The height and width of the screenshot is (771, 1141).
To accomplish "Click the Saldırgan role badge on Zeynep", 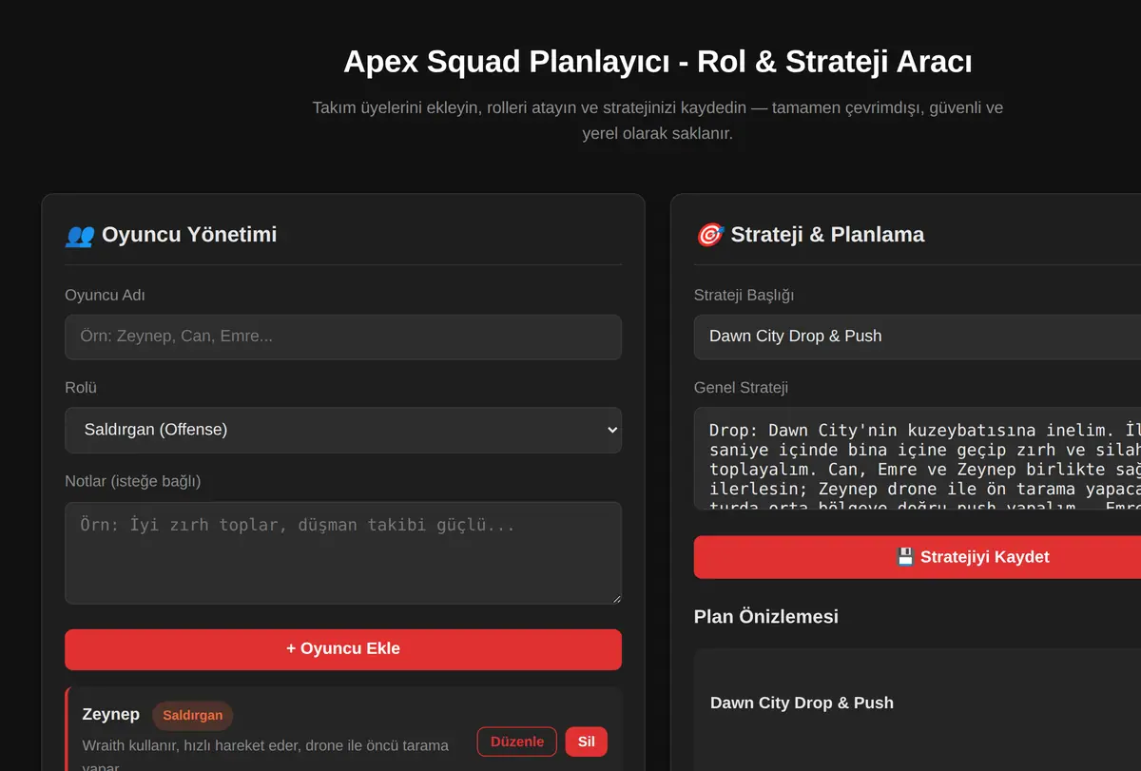I will 193,715.
